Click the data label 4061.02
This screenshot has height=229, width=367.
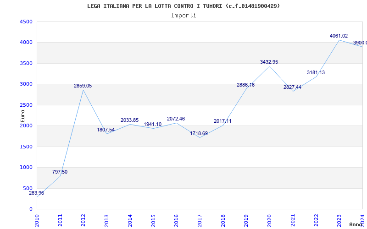(x=339, y=36)
